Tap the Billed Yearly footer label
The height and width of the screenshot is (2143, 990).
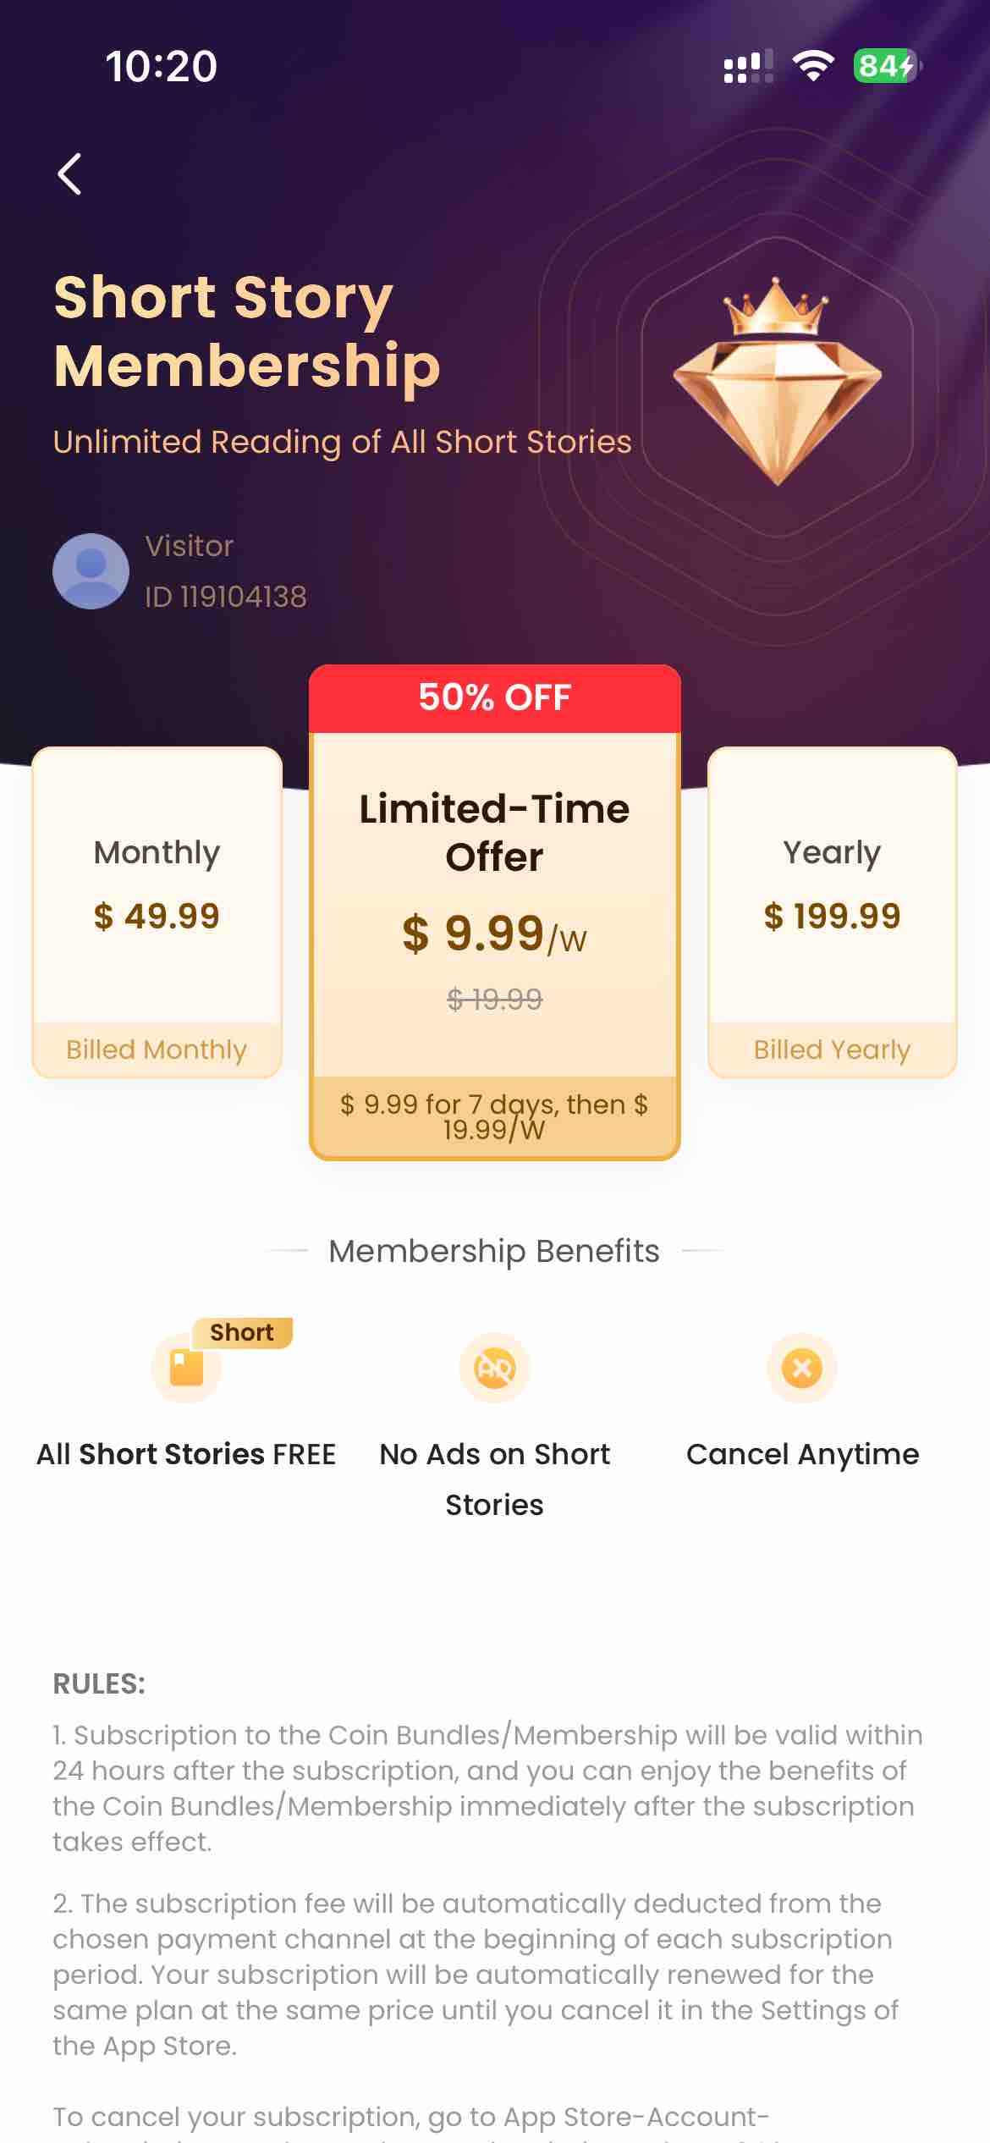[832, 1049]
